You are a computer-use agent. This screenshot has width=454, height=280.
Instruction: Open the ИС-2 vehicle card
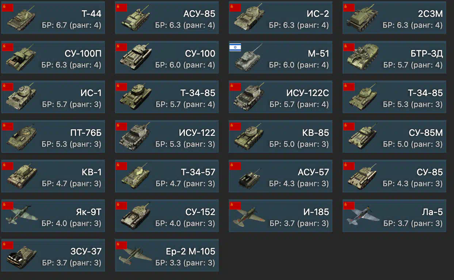point(281,18)
